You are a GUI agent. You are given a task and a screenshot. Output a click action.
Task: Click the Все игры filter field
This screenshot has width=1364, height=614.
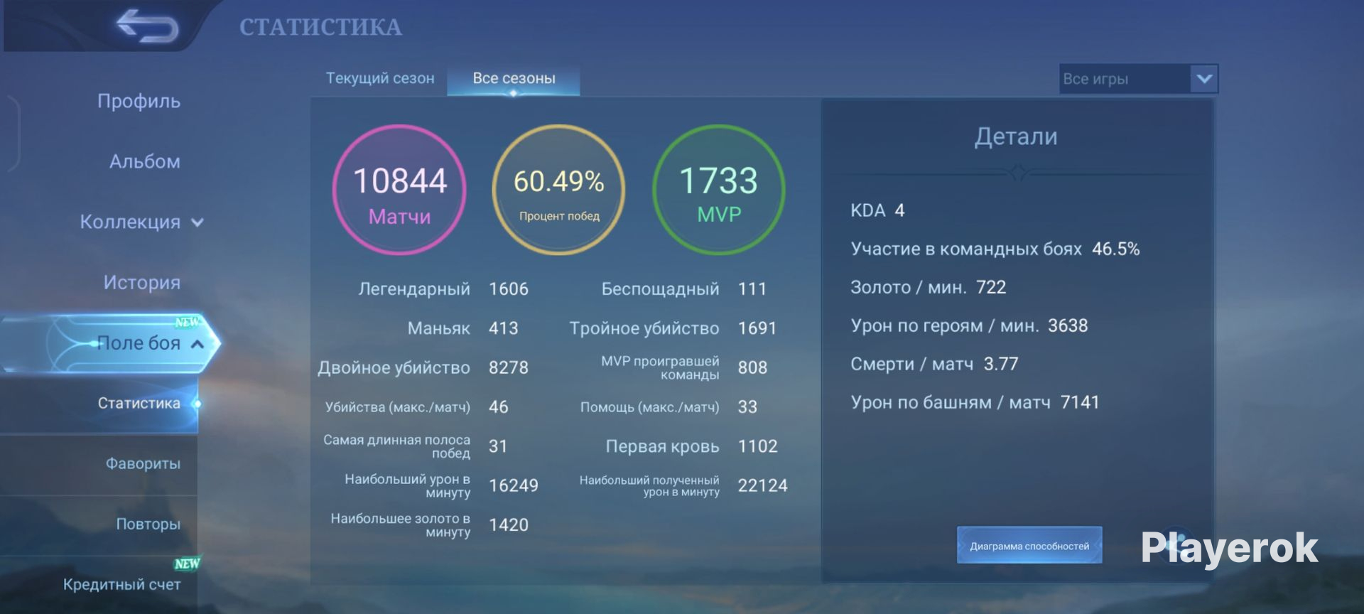pyautogui.click(x=1138, y=79)
